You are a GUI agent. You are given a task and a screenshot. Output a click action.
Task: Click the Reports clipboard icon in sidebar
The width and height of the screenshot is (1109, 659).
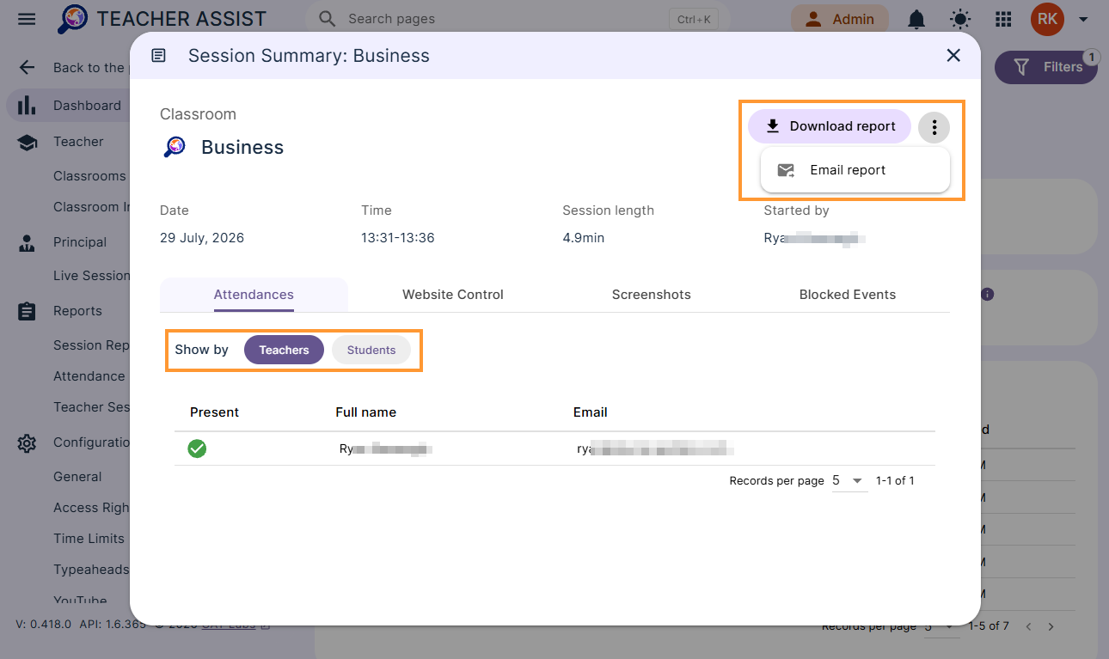click(x=27, y=311)
